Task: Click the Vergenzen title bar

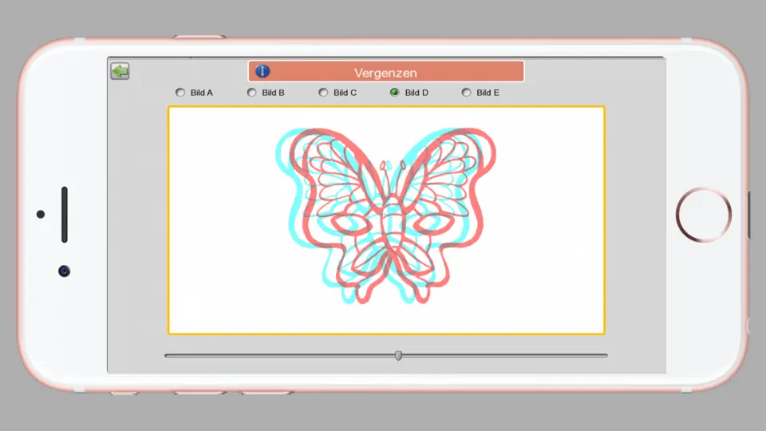Action: (386, 71)
